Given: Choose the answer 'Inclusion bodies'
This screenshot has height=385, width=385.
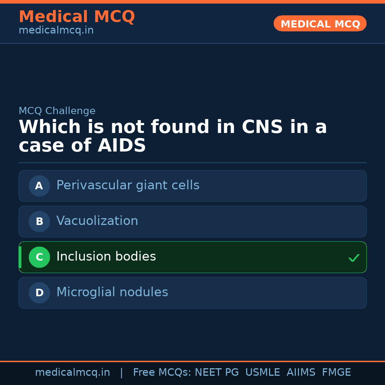Looking at the screenshot, I should [x=106, y=257].
